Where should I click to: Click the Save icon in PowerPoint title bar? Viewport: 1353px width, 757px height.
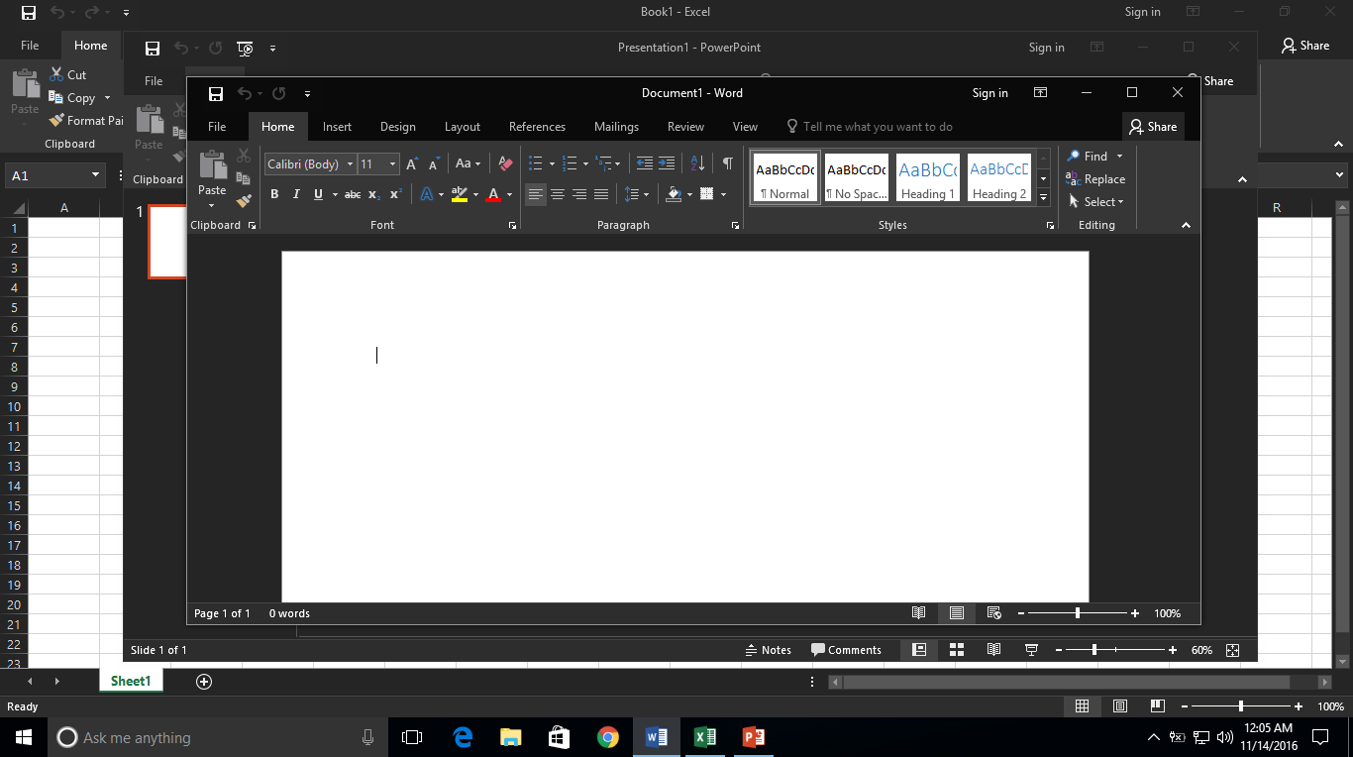click(153, 48)
